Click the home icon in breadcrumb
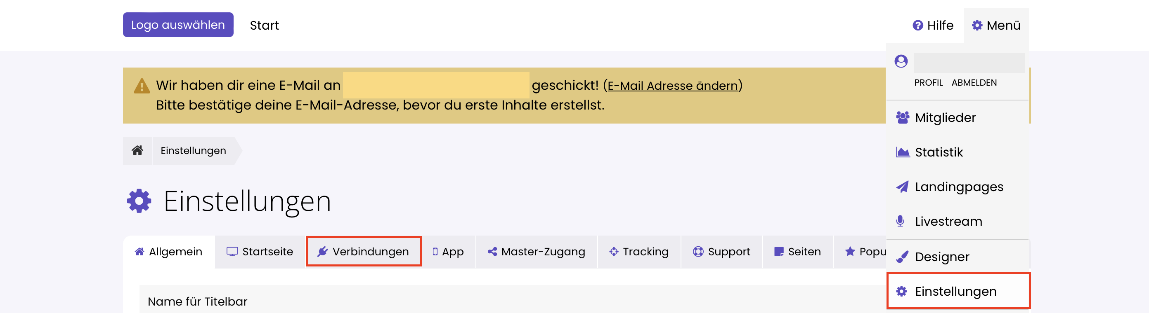 pos(137,150)
